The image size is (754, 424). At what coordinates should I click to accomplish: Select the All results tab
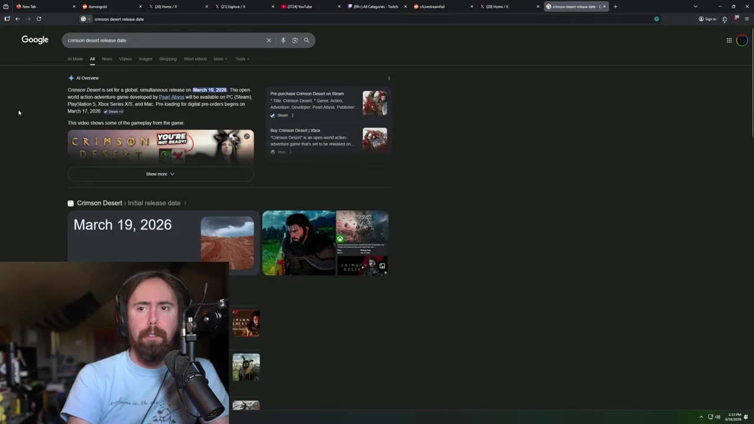(92, 59)
